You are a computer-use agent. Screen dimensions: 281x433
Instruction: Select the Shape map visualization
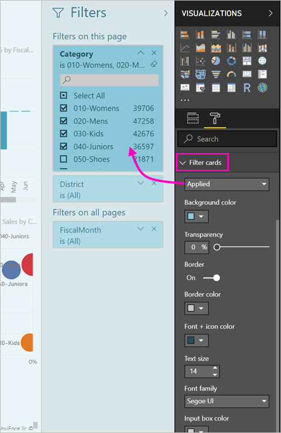(x=200, y=74)
